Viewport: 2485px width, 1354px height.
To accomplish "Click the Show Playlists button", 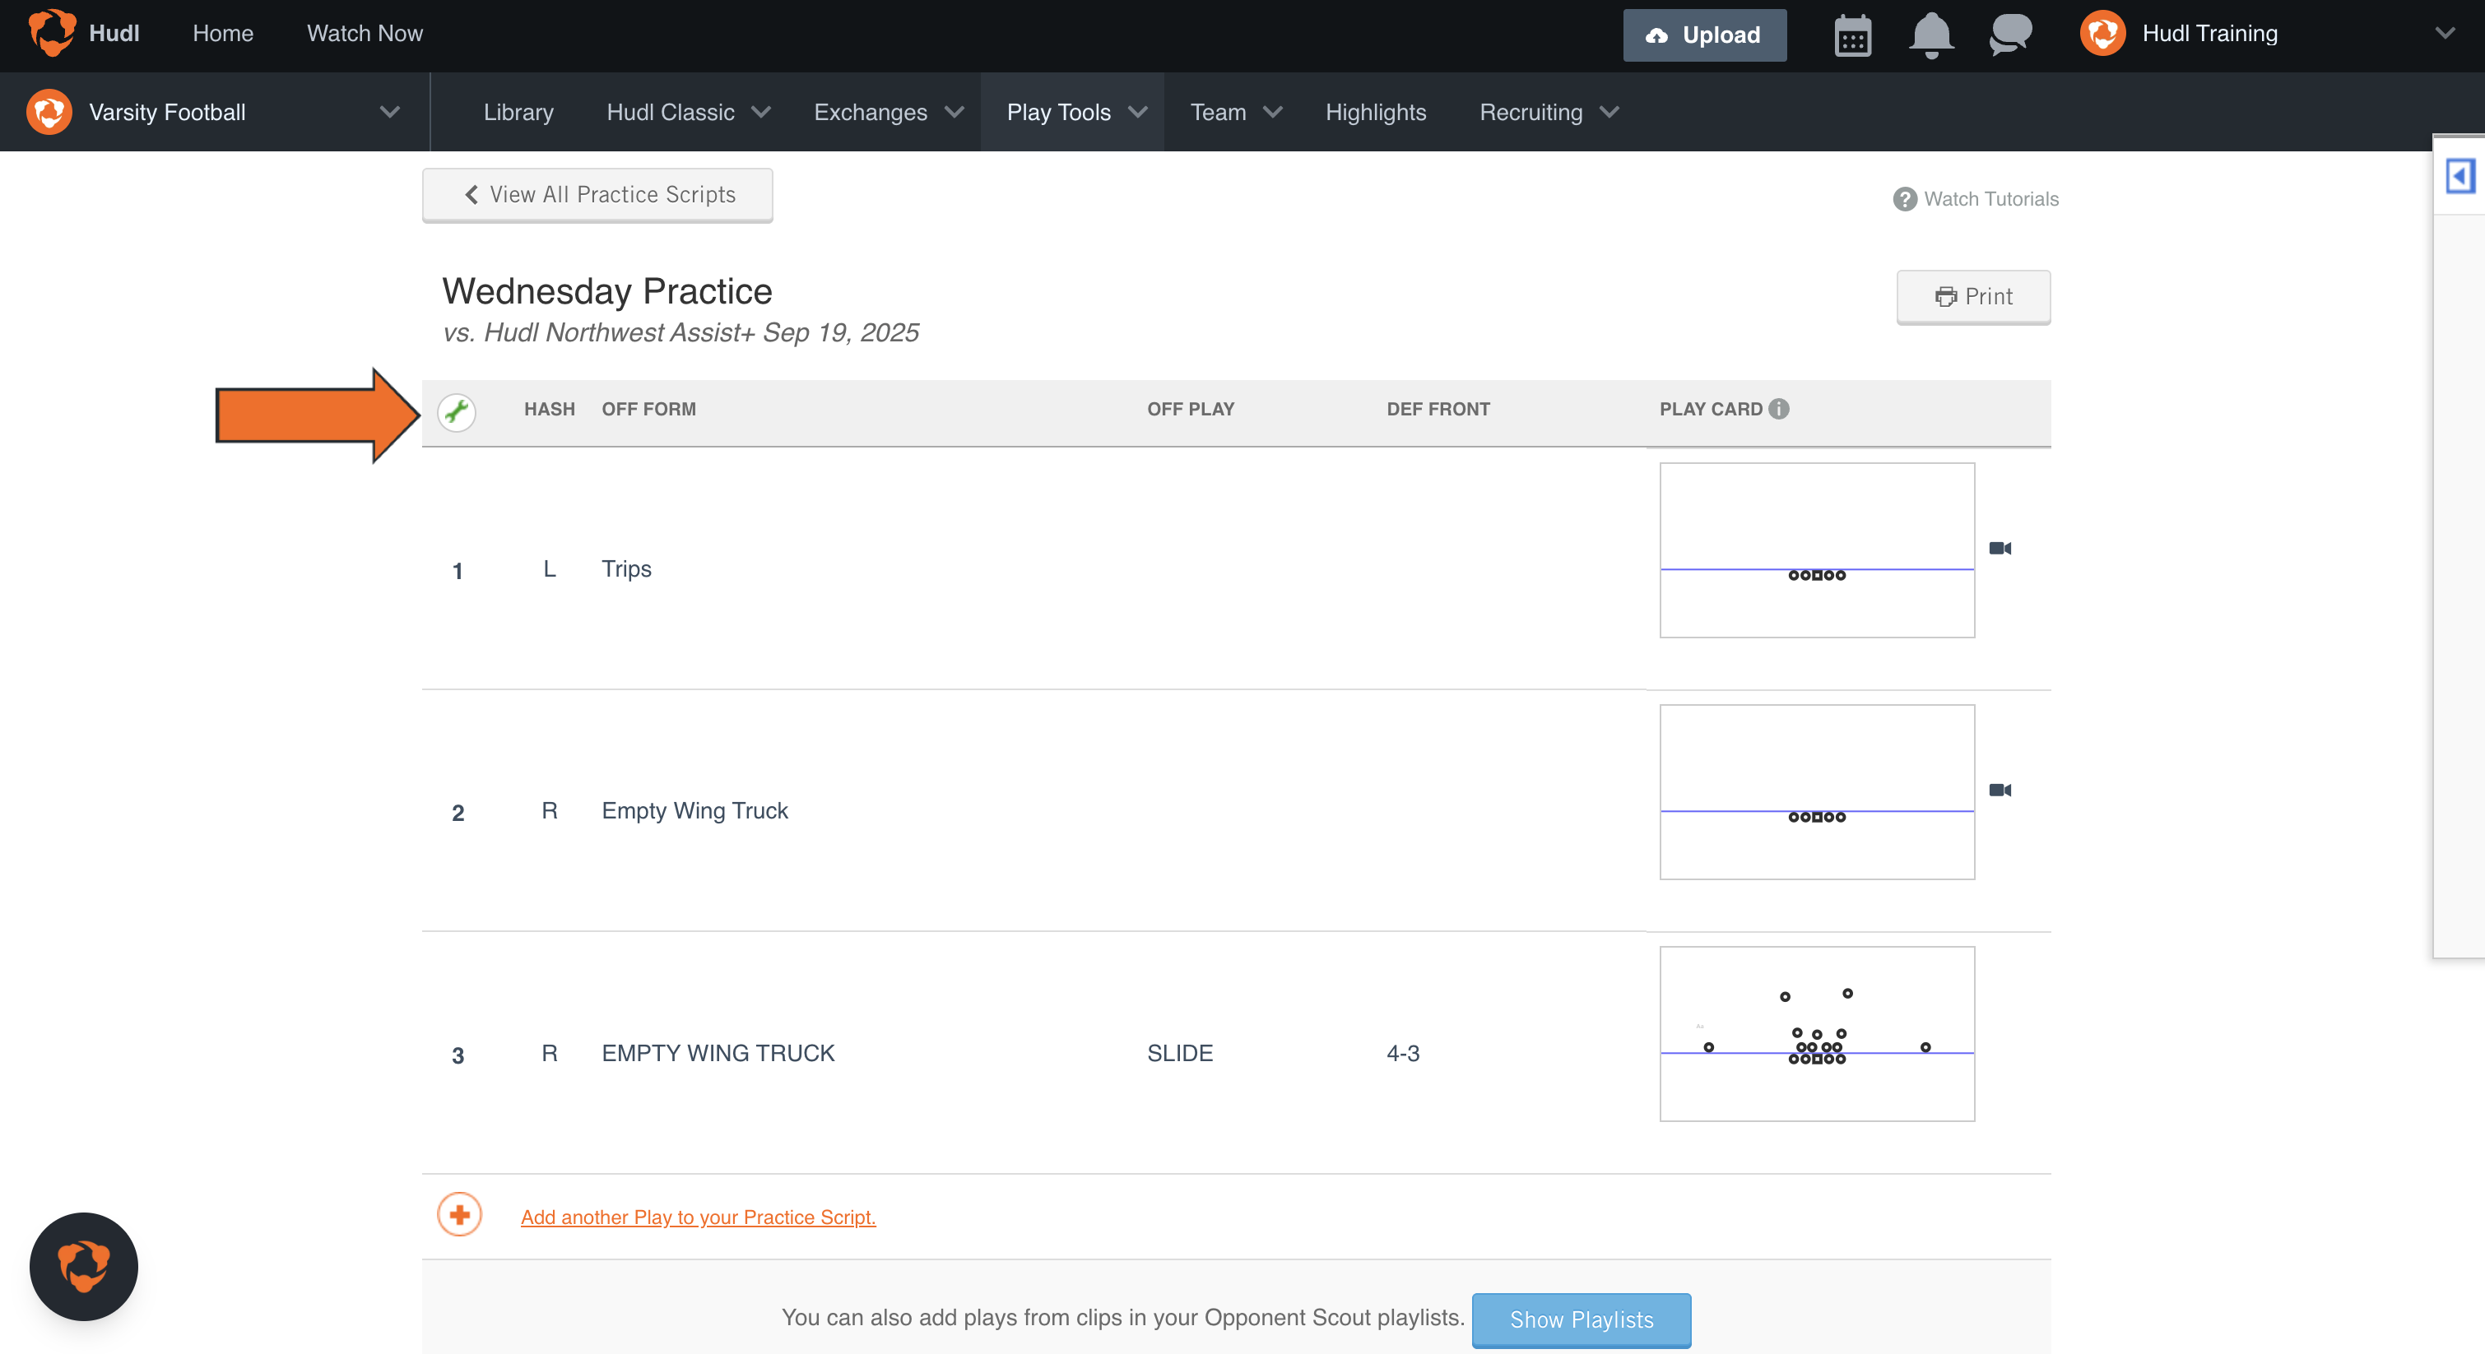I will coord(1581,1319).
